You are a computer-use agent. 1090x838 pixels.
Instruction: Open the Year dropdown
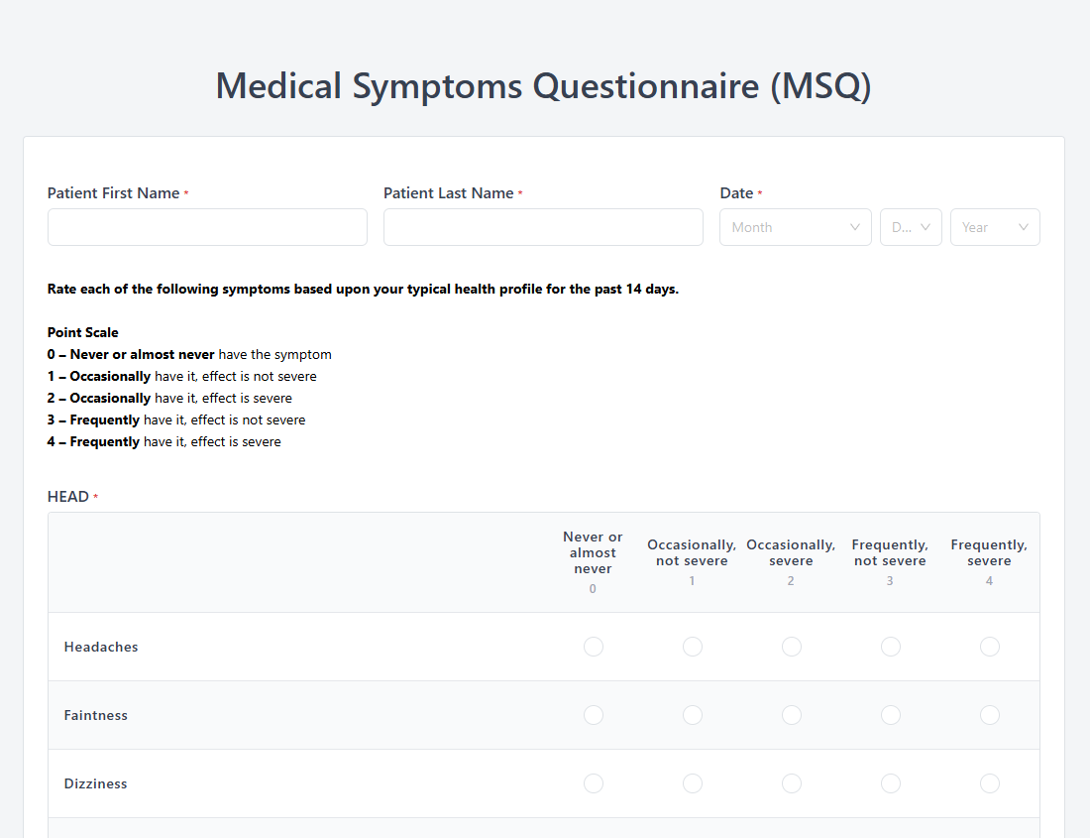click(995, 227)
